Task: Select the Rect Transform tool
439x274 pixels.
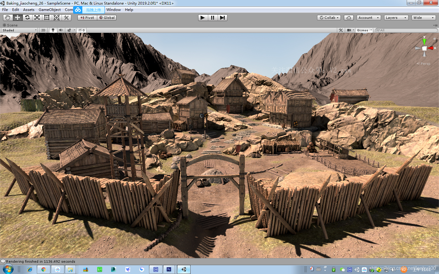Action: pos(47,18)
